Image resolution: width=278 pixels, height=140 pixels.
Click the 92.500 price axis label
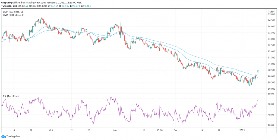coord(271,45)
